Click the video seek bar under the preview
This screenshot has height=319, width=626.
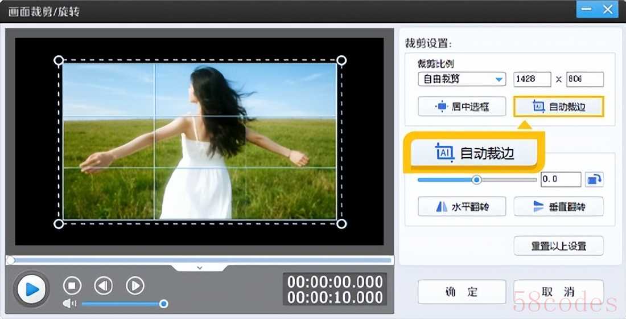[x=199, y=260]
